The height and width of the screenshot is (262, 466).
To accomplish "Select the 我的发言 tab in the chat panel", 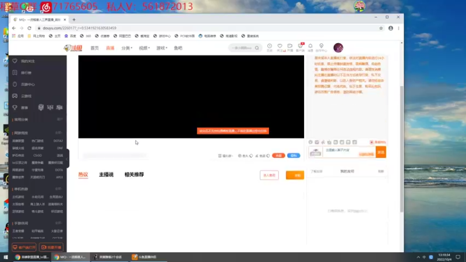I will pos(347,171).
